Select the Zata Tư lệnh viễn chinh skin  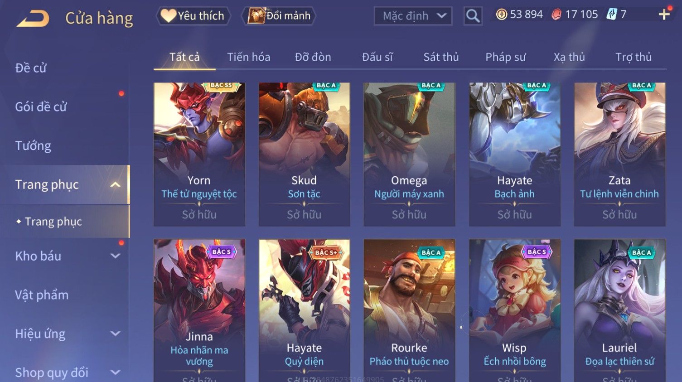(619, 154)
